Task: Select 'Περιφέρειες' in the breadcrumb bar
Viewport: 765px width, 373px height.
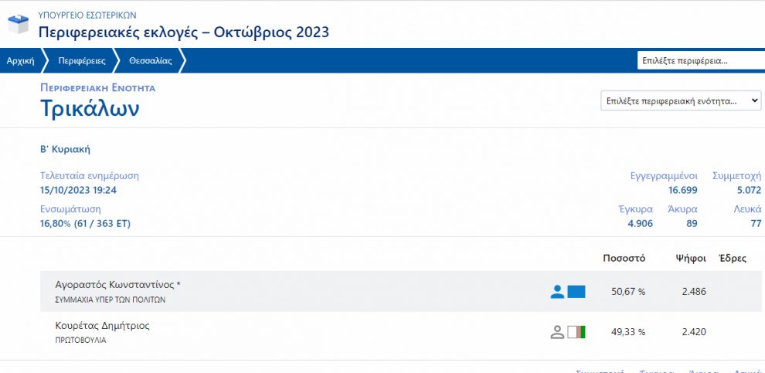Action: point(82,61)
